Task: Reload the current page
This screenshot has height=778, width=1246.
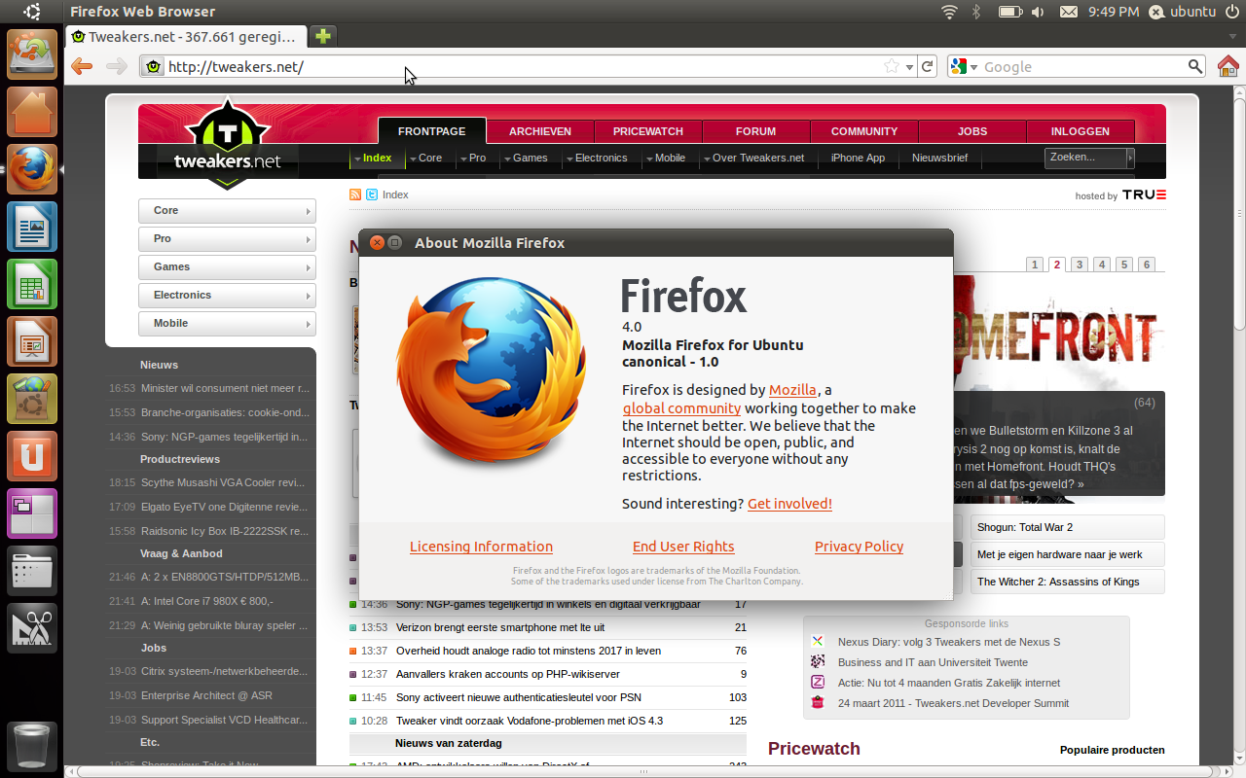Action: pyautogui.click(x=928, y=66)
